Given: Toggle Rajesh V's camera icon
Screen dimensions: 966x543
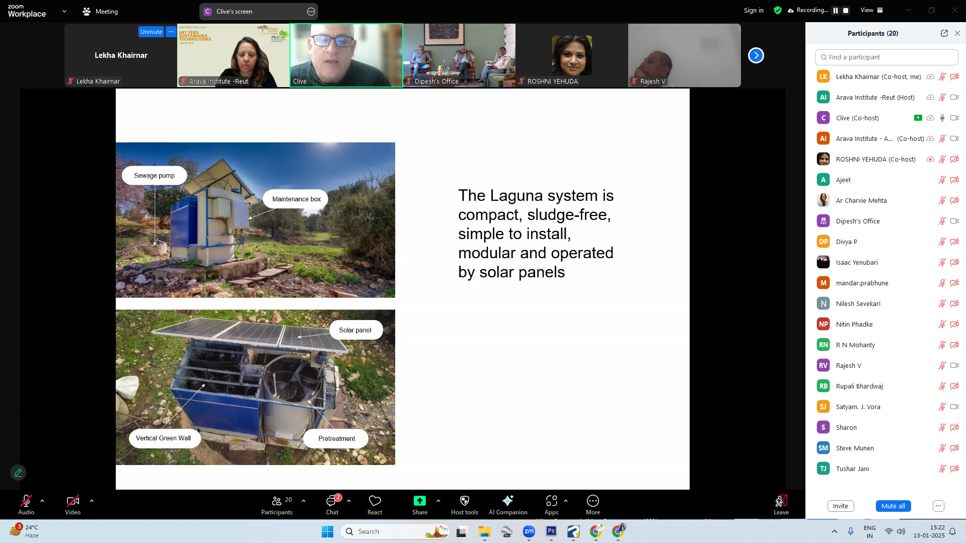Looking at the screenshot, I should (x=954, y=365).
